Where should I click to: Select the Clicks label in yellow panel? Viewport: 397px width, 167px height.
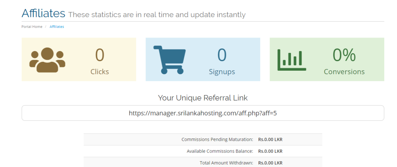coord(100,72)
